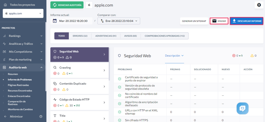Expand the Plan de marketing chevron

pyautogui.click(x=41, y=60)
